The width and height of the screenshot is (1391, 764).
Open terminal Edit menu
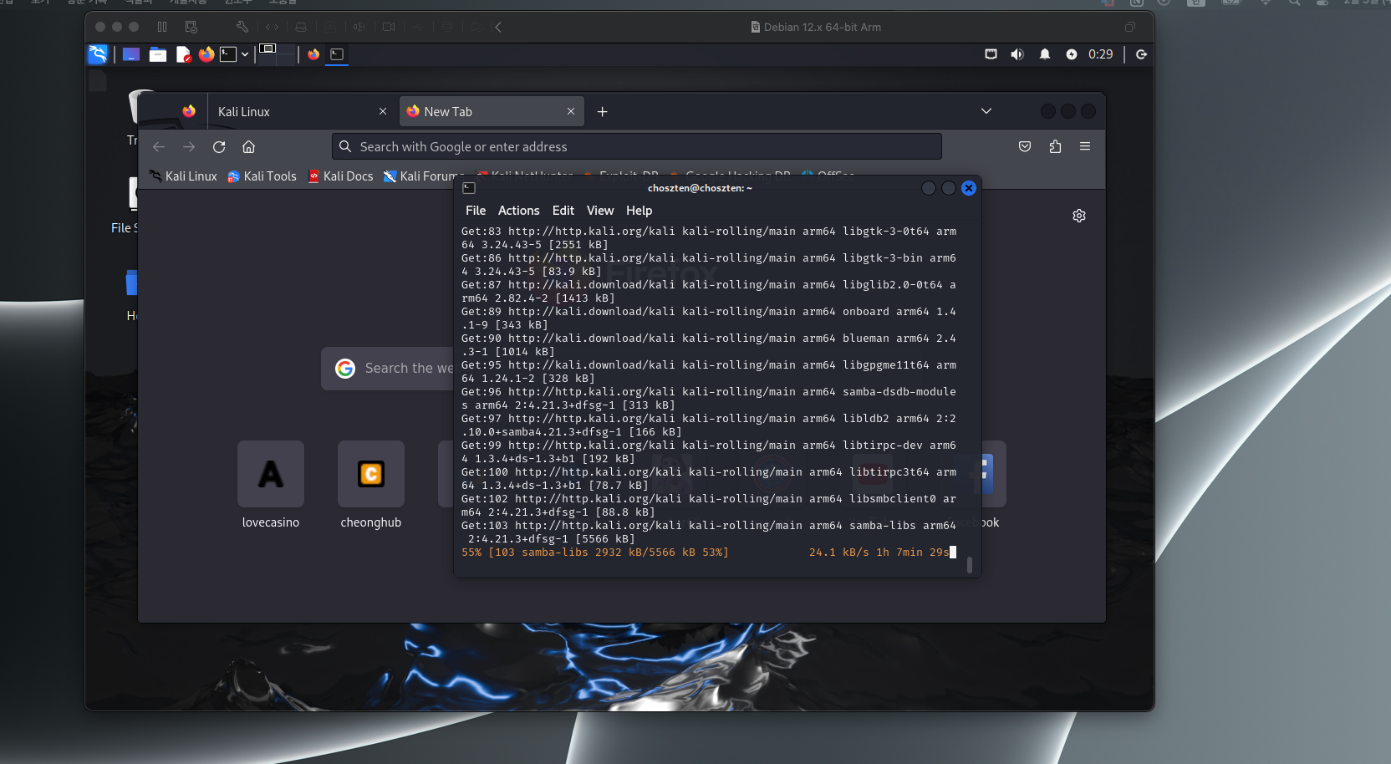point(563,211)
